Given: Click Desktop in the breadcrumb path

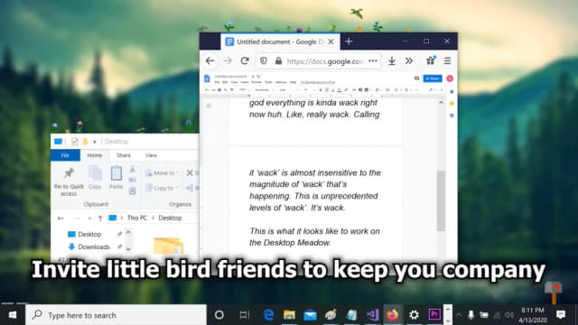Looking at the screenshot, I should coord(170,218).
